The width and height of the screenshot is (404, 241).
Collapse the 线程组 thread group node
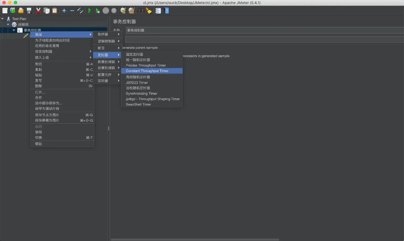(x=8, y=24)
